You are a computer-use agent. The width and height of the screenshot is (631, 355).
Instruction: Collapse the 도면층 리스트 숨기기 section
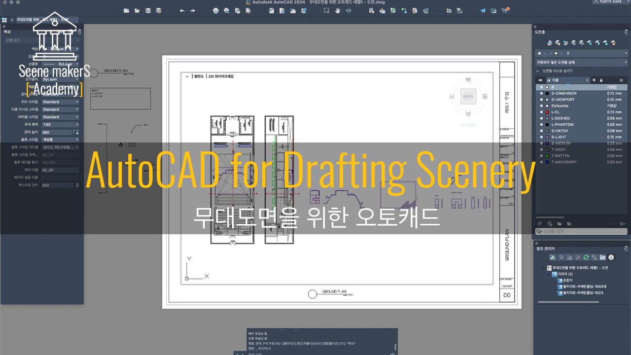point(538,71)
